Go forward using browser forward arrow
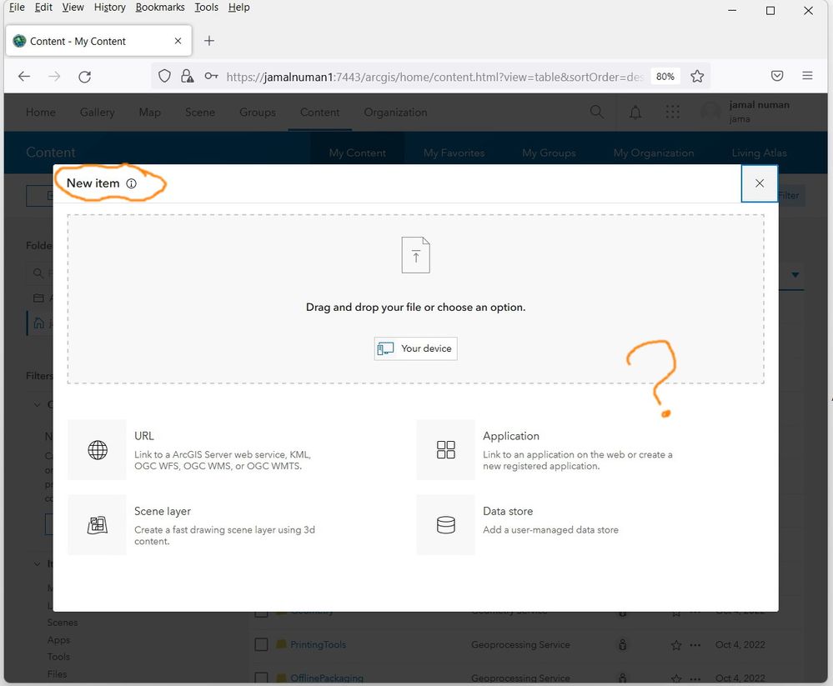 tap(54, 77)
